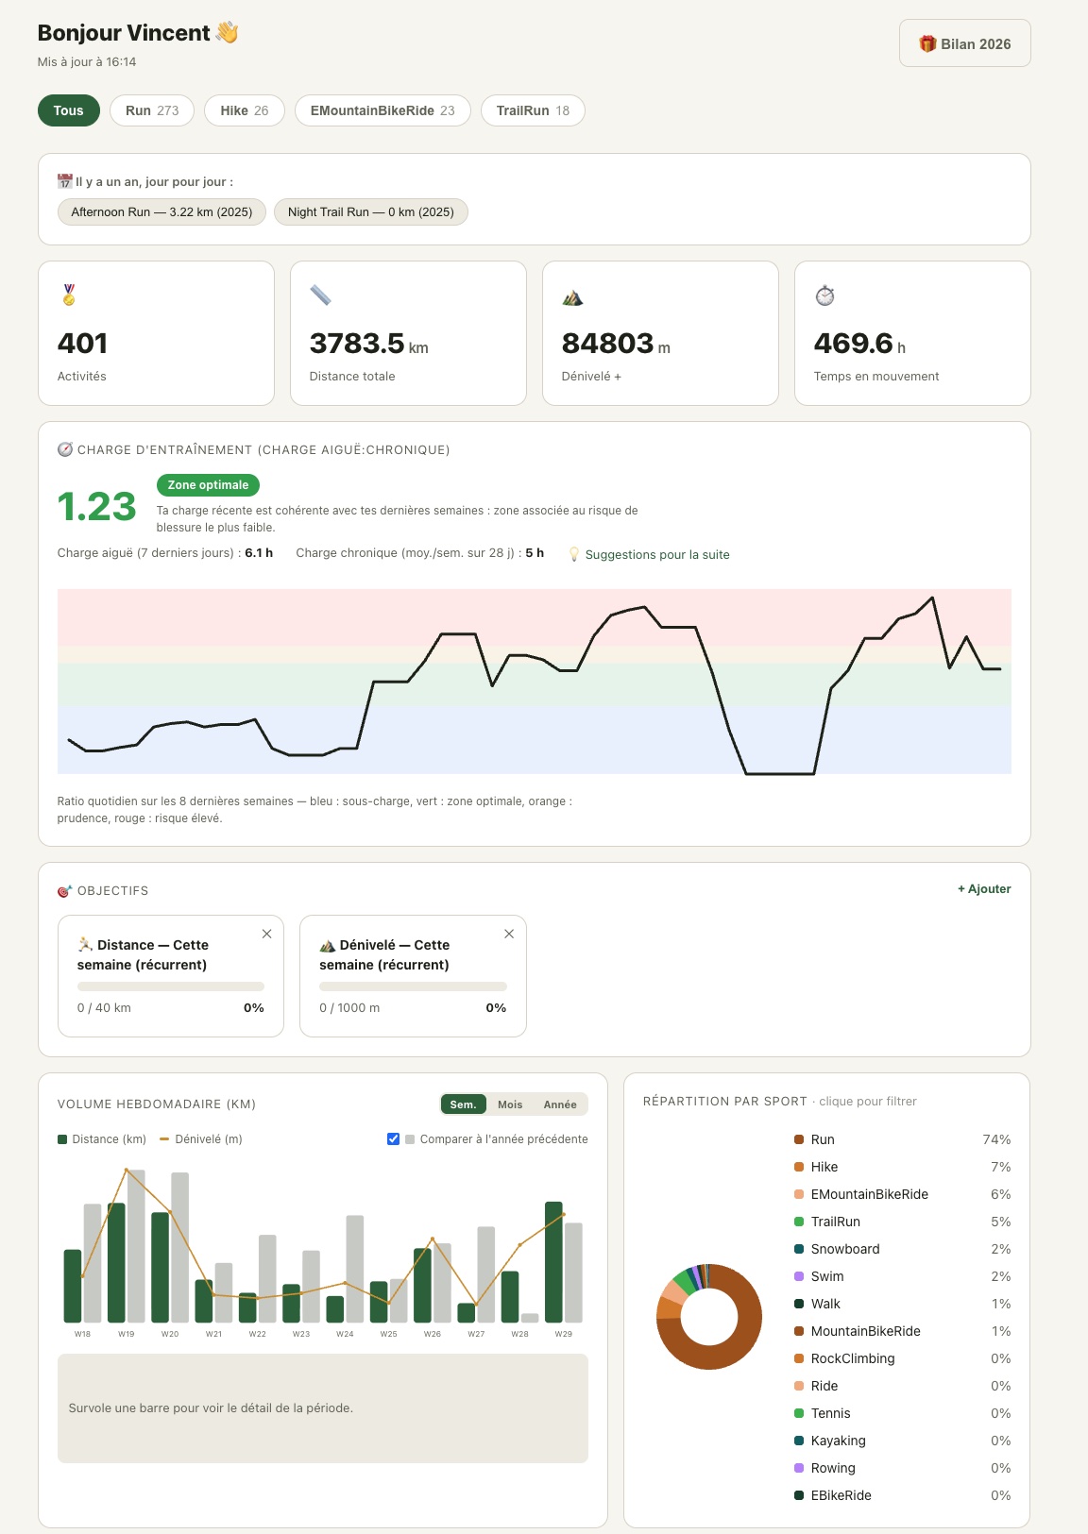
Task: Open Suggestions pour la suite link
Action: tap(657, 554)
